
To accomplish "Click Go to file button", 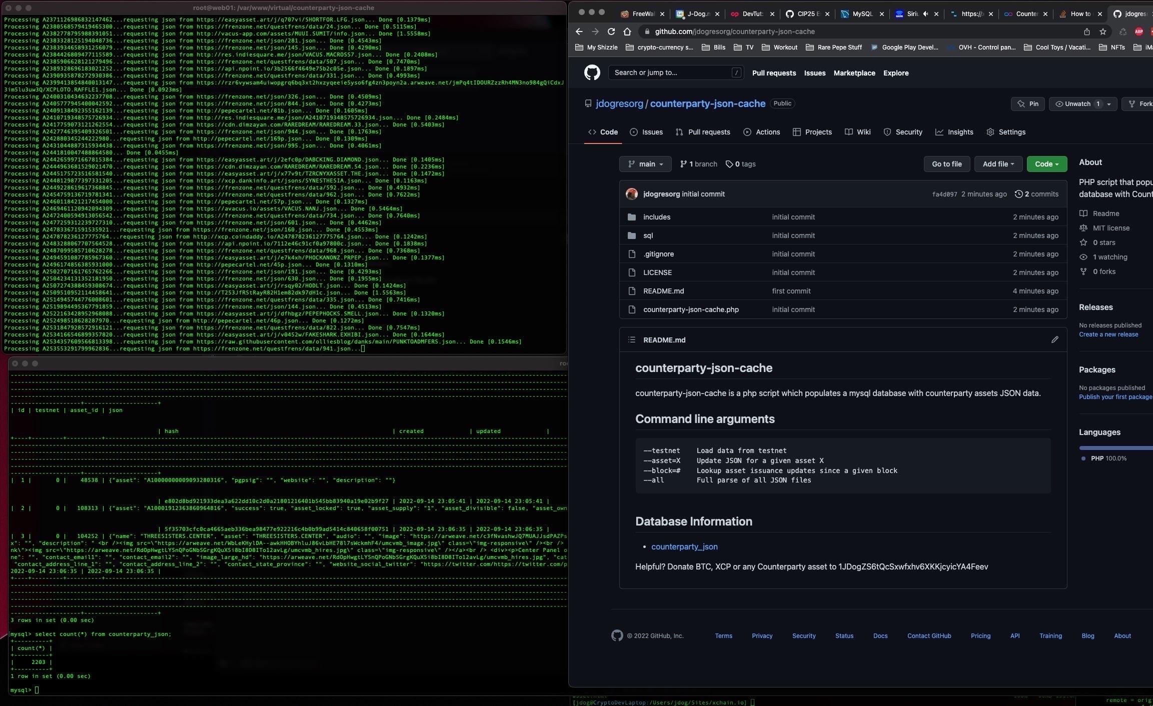I will tap(946, 164).
